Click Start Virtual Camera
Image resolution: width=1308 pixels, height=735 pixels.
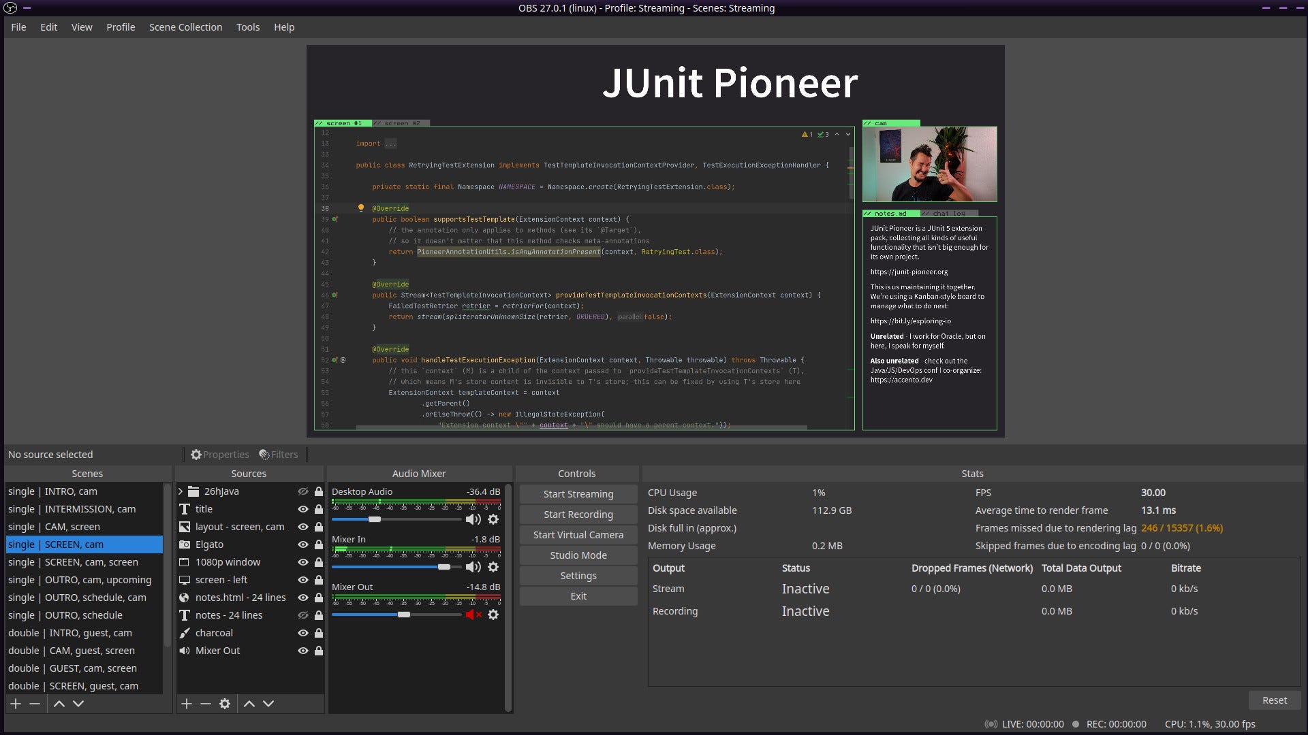pyautogui.click(x=578, y=534)
